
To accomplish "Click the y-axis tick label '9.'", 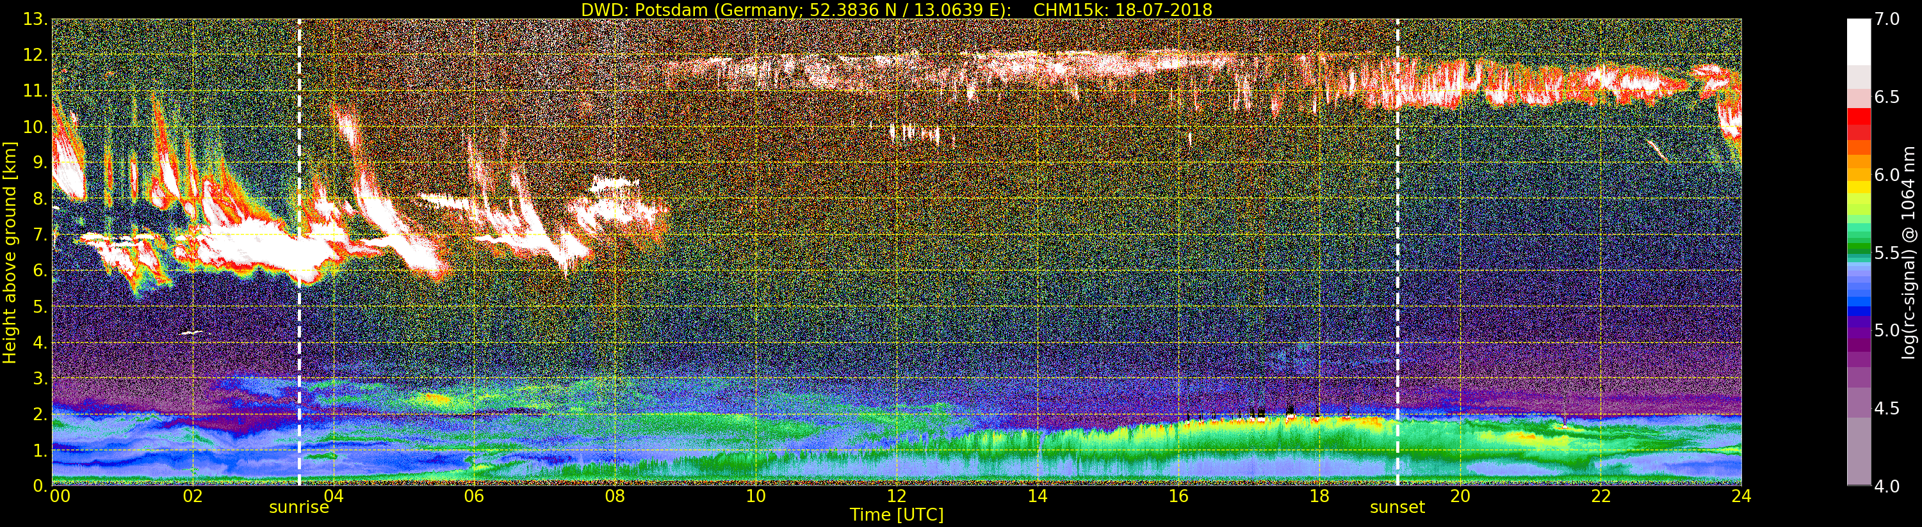I will 40,163.
